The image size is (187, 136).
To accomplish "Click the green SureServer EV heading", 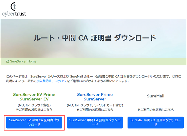I will click(34, 99).
